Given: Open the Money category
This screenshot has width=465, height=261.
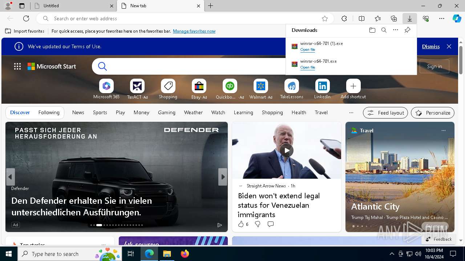Looking at the screenshot, I should (141, 112).
